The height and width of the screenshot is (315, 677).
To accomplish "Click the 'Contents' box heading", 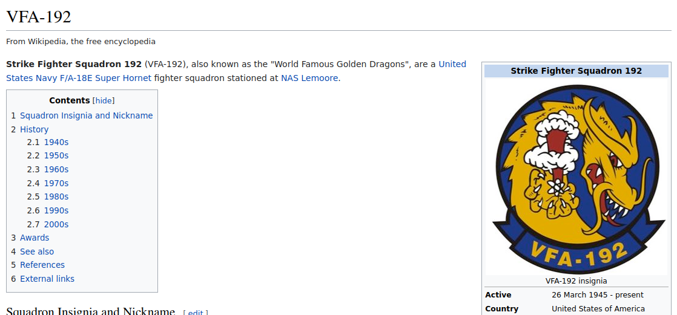I will coord(70,101).
